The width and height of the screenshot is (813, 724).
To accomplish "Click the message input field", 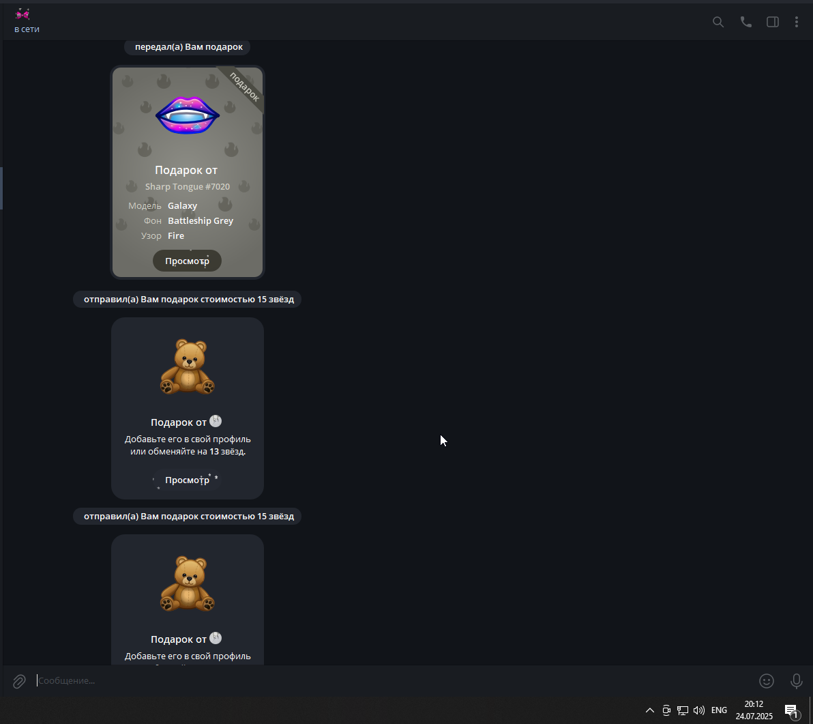I will point(394,680).
